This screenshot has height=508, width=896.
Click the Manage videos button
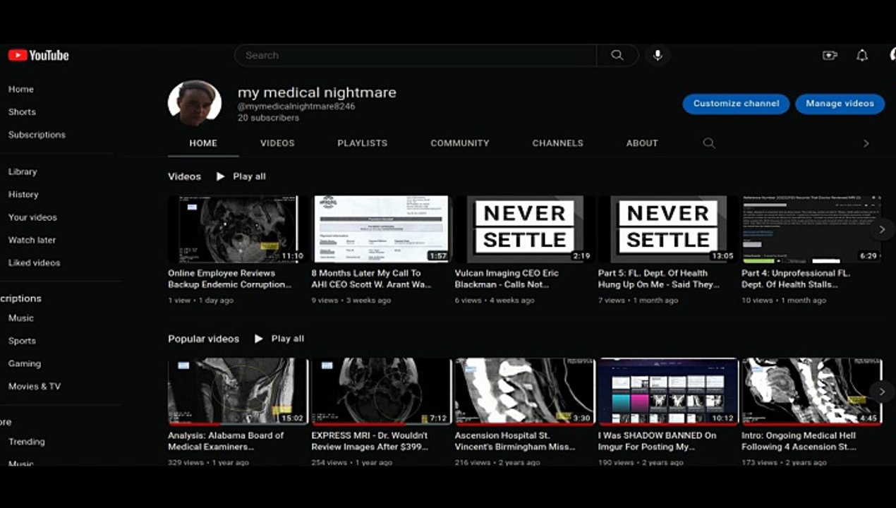[840, 104]
